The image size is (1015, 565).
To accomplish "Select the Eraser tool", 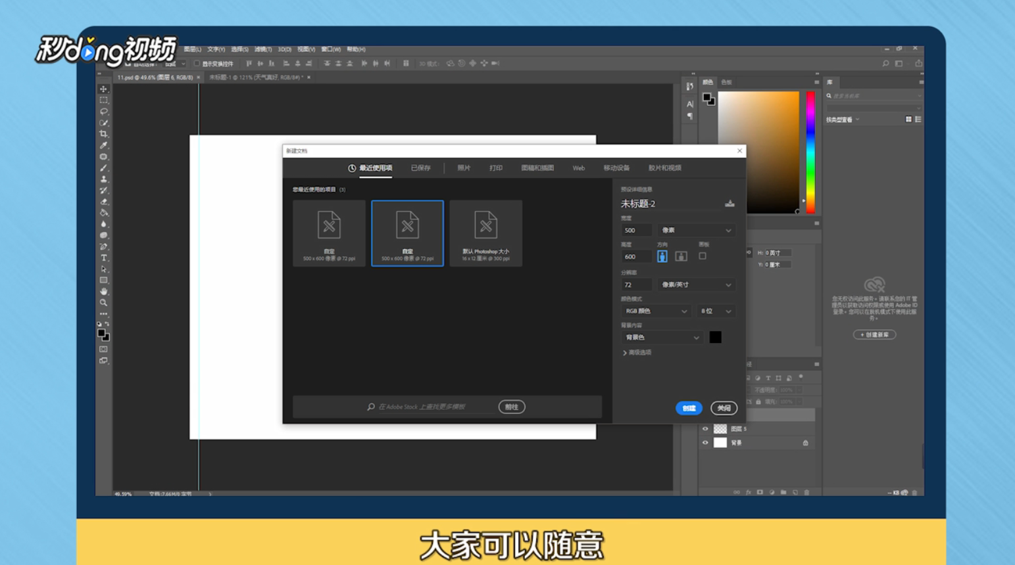I will tap(103, 201).
